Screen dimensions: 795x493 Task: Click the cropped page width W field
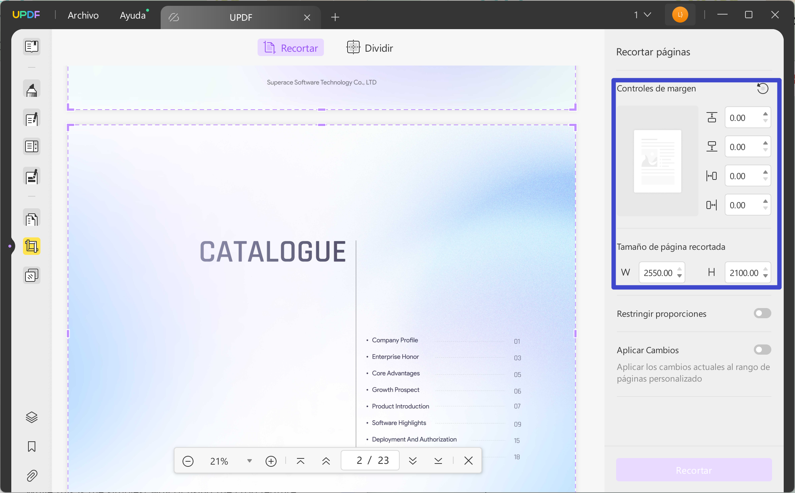click(658, 273)
